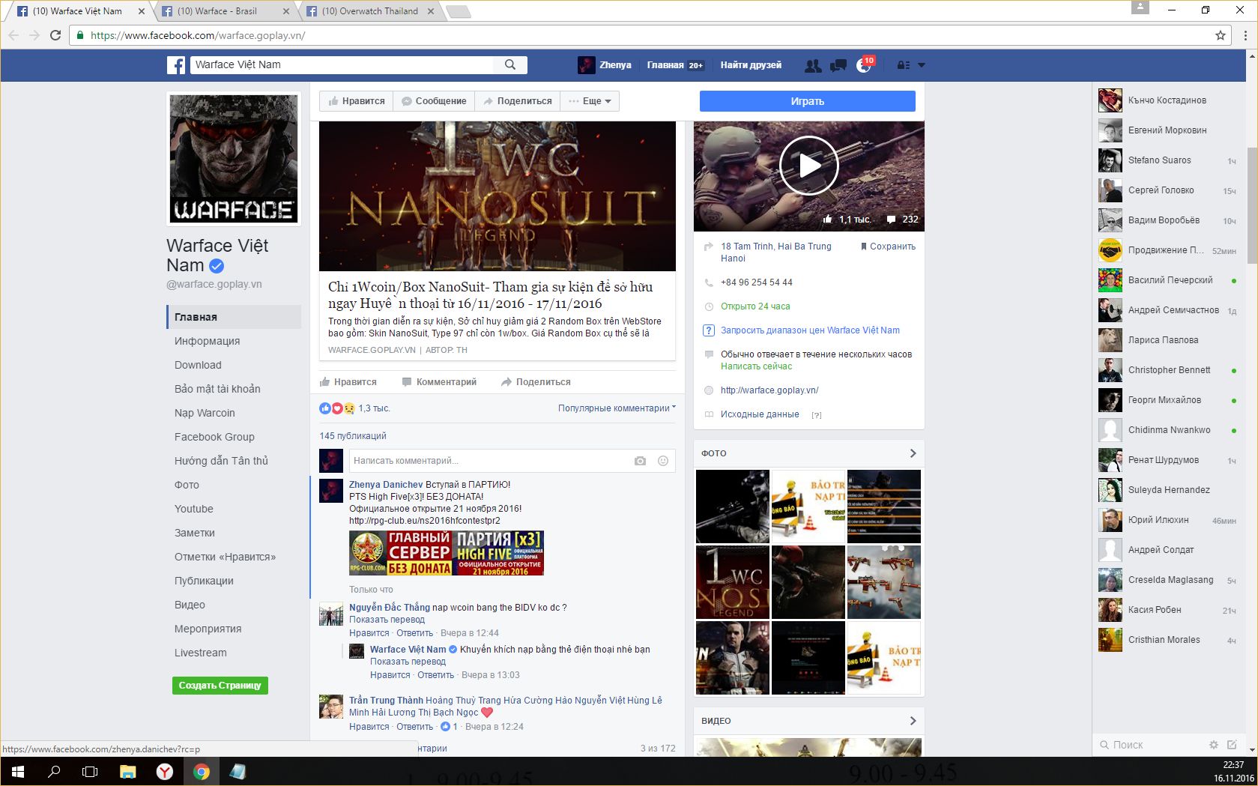This screenshot has height=786, width=1258.
Task: Select Download in page sidebar
Action: [198, 365]
